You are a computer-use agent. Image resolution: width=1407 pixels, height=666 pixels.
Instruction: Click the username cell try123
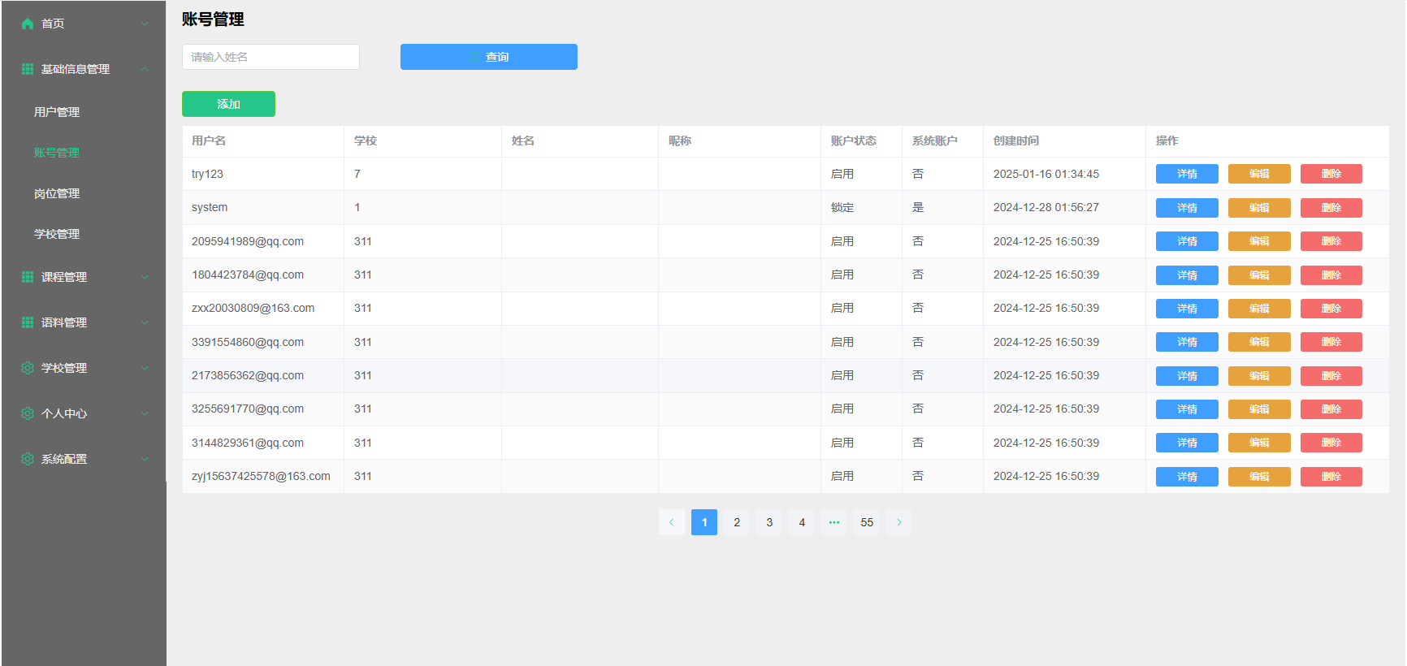click(207, 174)
